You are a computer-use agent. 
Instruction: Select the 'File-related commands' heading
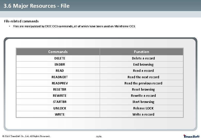[x=21, y=21]
